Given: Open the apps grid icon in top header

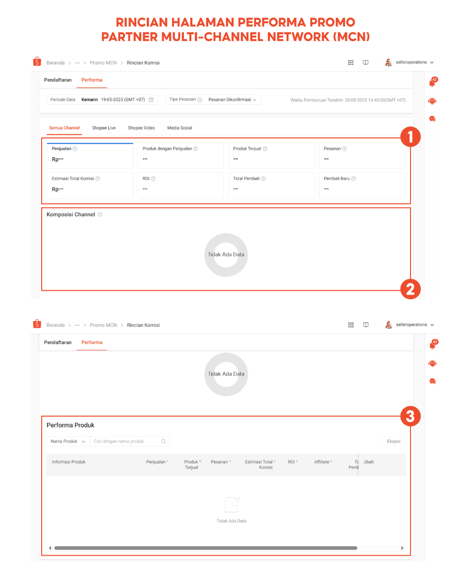Looking at the screenshot, I should pos(351,63).
